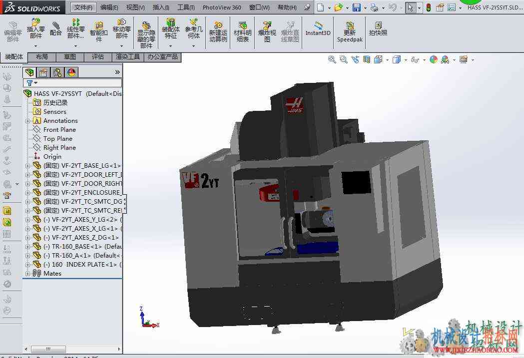
Task: Select Top Plane in tree
Action: tap(58, 139)
